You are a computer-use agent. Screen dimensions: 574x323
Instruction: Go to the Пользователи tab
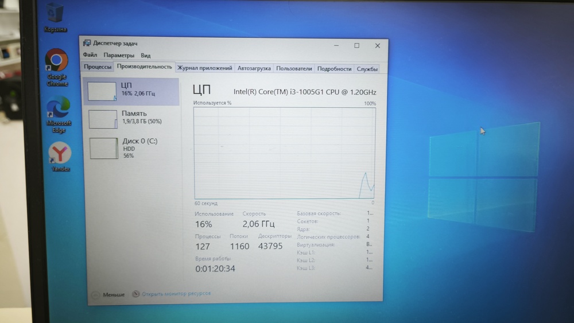click(294, 68)
